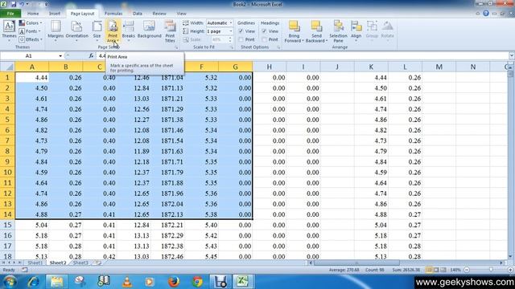This screenshot has width=515, height=289.
Task: Select column H header
Action: click(269, 67)
